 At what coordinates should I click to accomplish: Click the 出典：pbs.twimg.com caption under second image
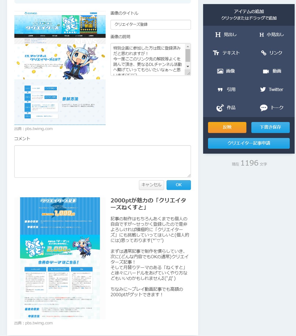tap(34, 323)
